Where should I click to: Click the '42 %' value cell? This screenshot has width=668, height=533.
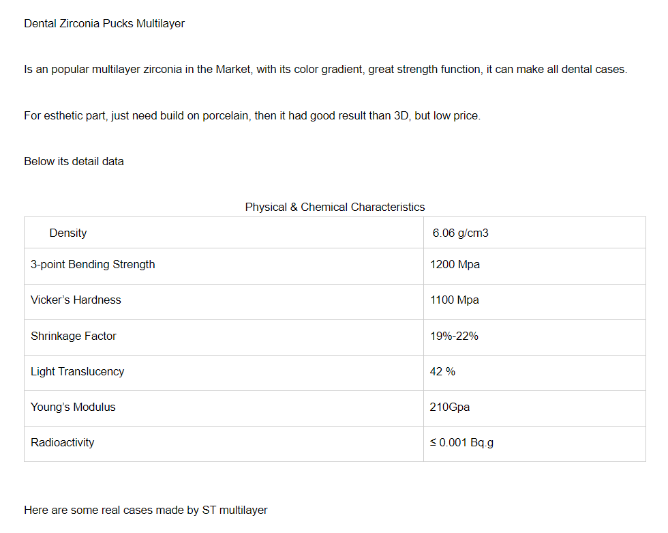442,371
